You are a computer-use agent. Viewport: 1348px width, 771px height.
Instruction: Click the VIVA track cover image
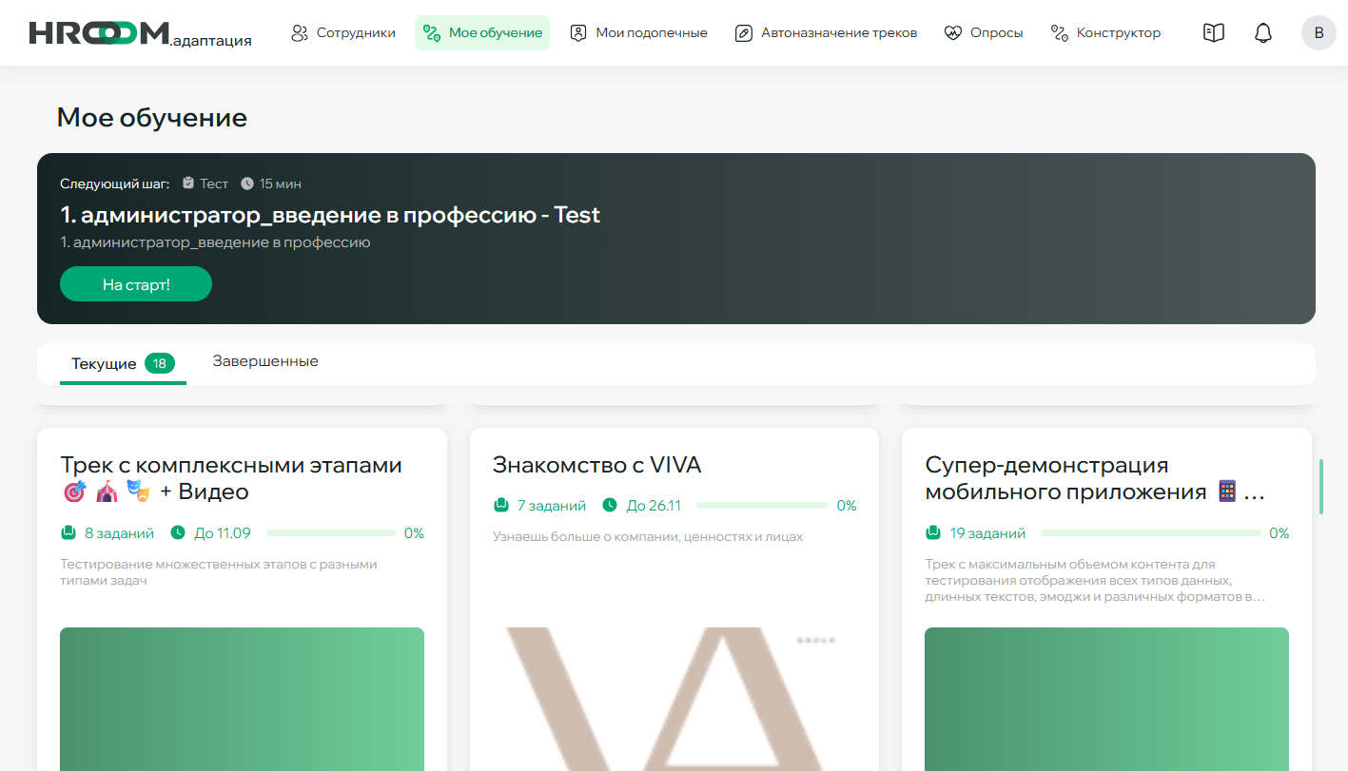point(674,699)
